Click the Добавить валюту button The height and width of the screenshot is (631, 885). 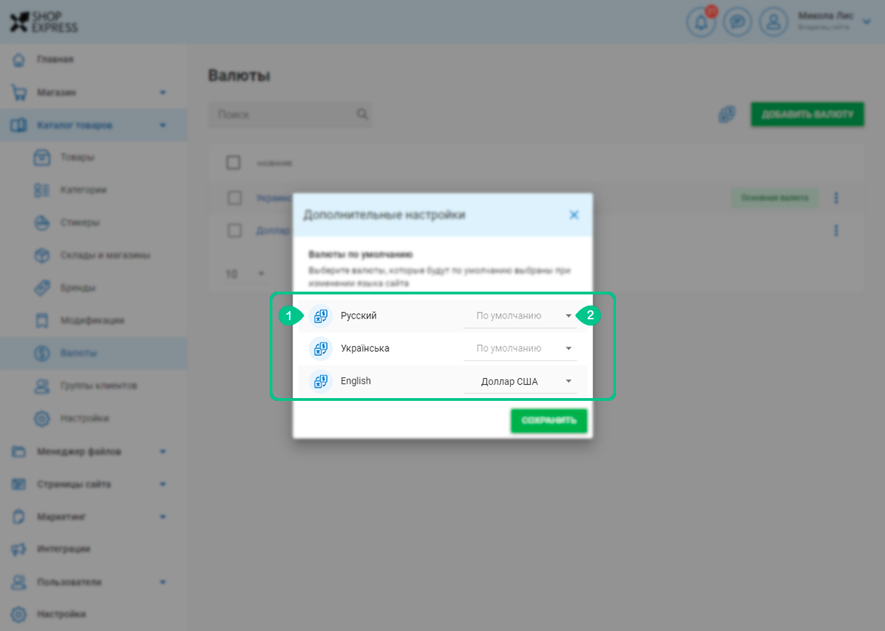[808, 114]
